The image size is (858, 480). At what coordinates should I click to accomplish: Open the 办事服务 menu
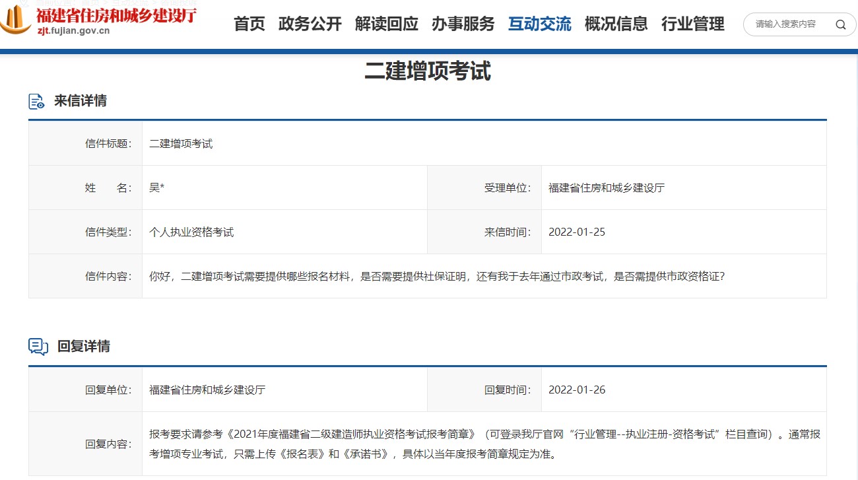463,24
